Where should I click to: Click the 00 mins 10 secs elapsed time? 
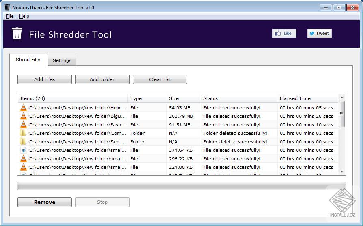pos(307,125)
